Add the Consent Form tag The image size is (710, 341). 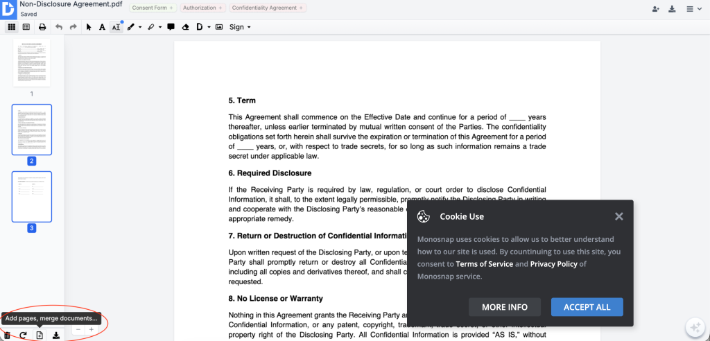point(153,8)
